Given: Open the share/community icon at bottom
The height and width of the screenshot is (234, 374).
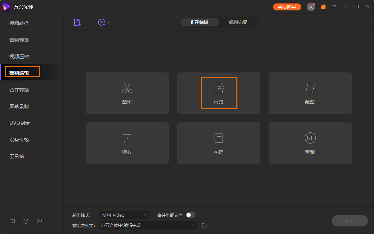Looking at the screenshot, I should [x=40, y=221].
